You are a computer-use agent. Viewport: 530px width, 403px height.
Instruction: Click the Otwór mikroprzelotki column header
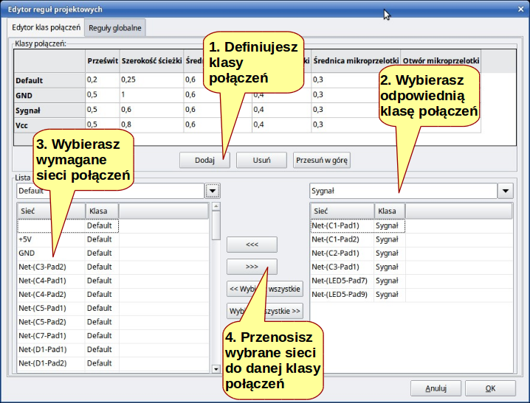pos(441,61)
